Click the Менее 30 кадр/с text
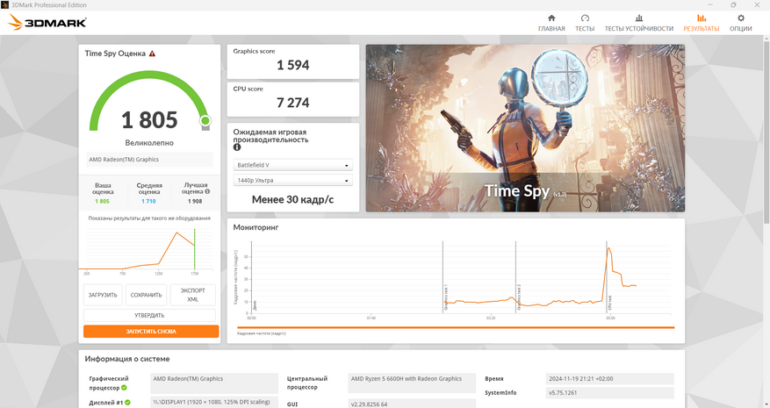770x408 pixels. click(292, 199)
